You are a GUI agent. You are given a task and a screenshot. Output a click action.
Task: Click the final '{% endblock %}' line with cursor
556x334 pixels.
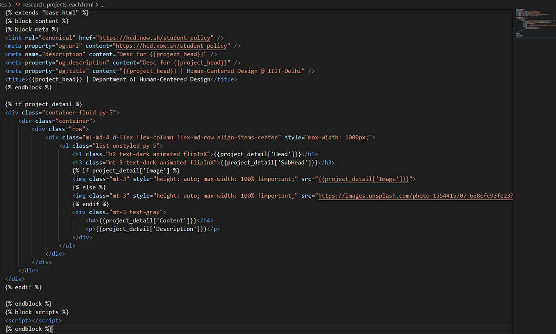point(29,329)
